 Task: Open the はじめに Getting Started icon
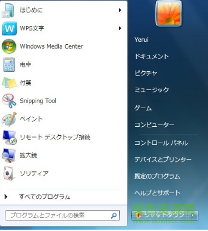coord(8,11)
